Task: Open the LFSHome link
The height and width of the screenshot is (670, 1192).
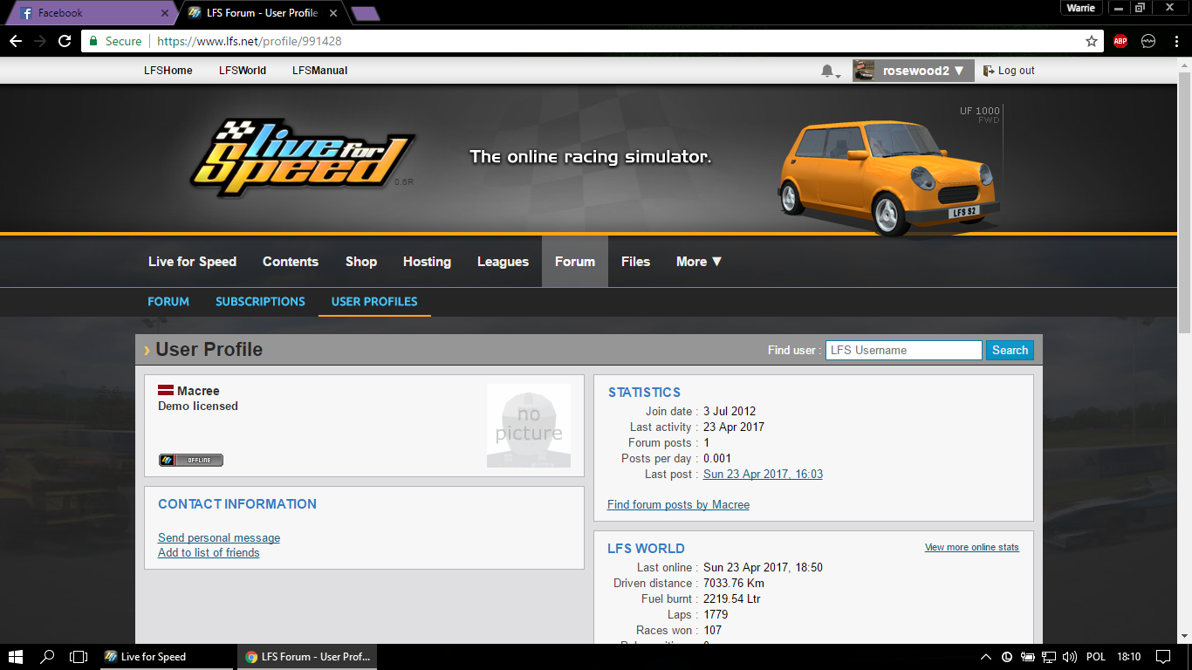Action: 168,71
